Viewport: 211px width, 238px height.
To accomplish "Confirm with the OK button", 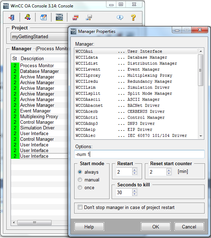I will click(x=156, y=227).
